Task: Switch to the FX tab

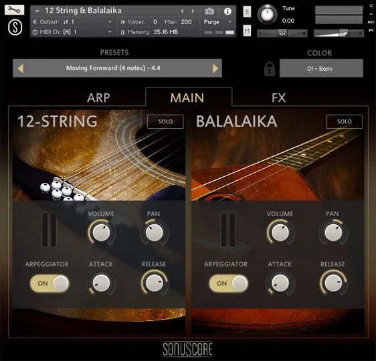Action: pyautogui.click(x=278, y=98)
